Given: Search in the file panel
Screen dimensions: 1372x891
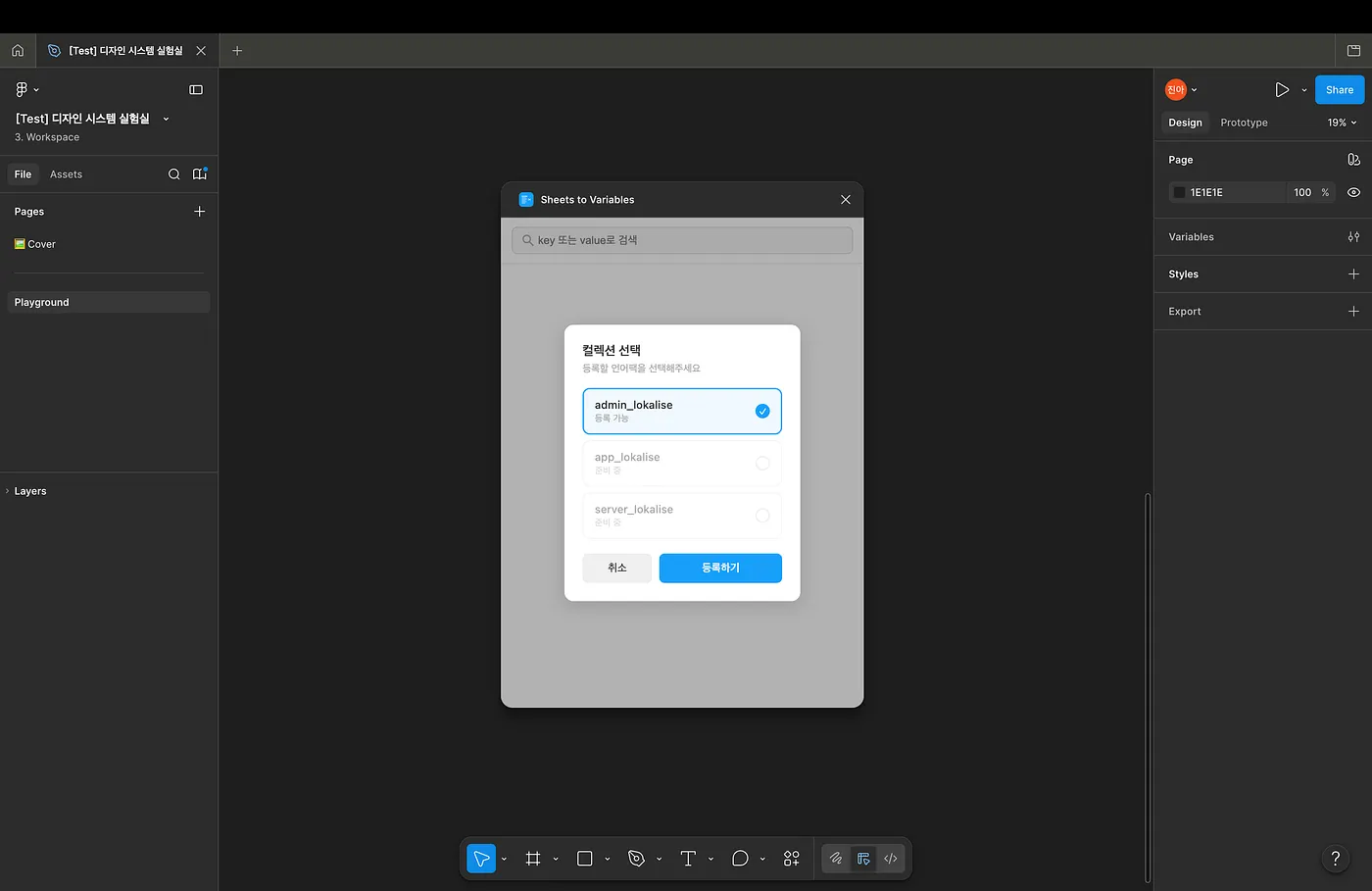Looking at the screenshot, I should [173, 174].
